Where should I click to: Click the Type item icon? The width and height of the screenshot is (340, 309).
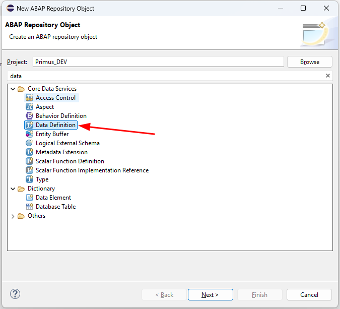pyautogui.click(x=29, y=179)
